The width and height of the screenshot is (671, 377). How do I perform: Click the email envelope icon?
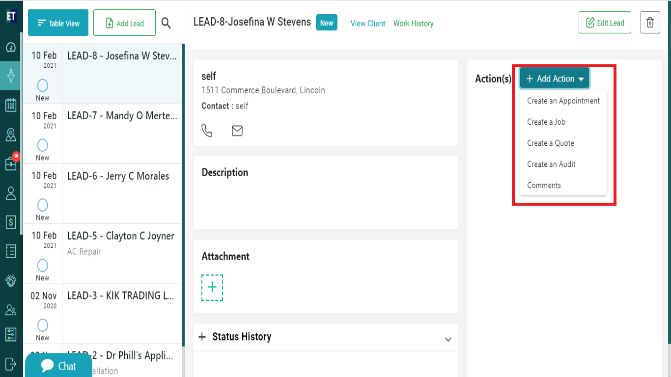(x=237, y=131)
